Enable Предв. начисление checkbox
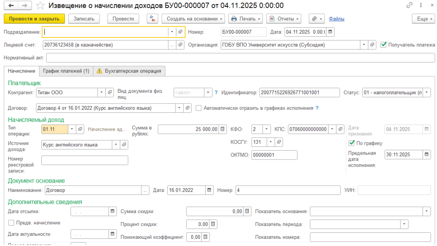The height and width of the screenshot is (246, 437). coord(11,223)
